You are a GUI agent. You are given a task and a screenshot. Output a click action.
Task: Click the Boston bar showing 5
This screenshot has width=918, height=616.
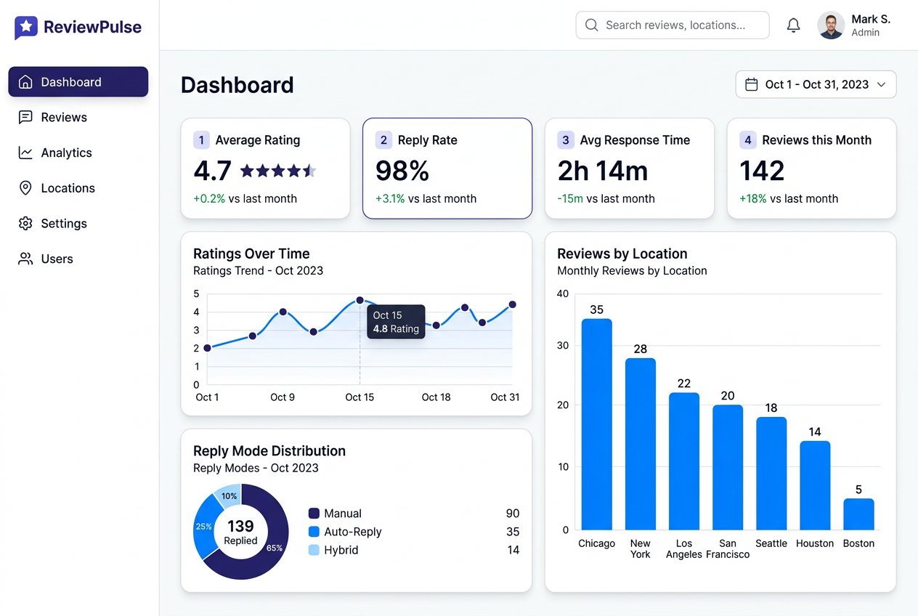(x=858, y=514)
